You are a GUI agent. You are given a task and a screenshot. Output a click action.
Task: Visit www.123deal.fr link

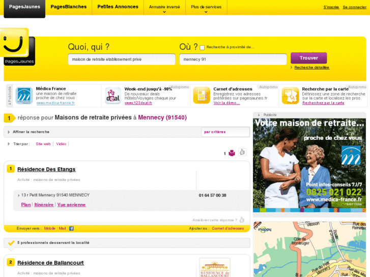[138, 103]
